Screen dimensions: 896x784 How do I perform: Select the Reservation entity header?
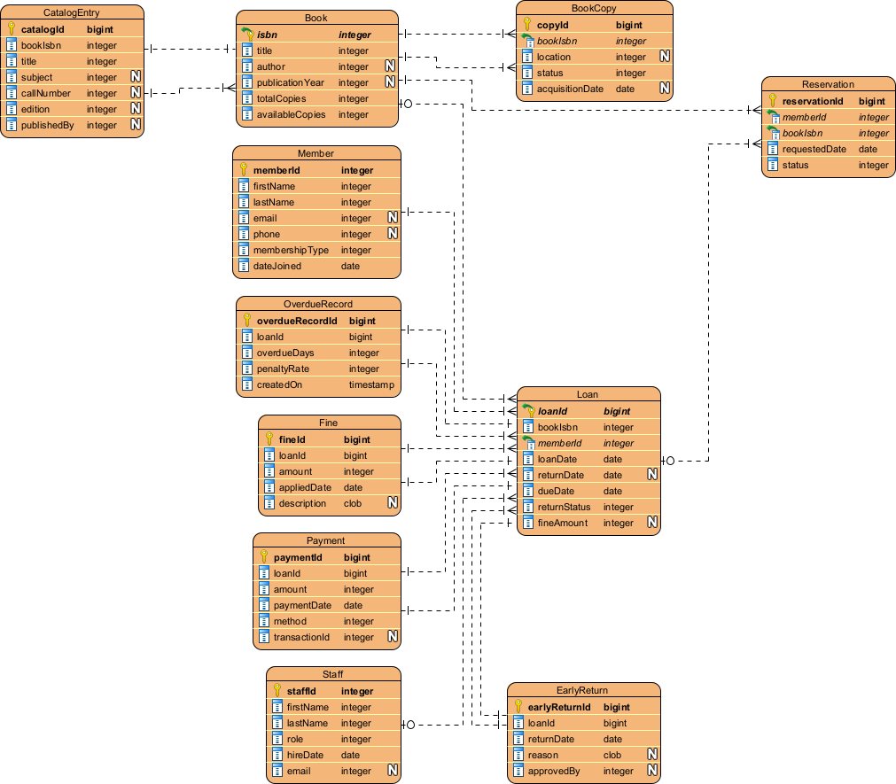[828, 84]
